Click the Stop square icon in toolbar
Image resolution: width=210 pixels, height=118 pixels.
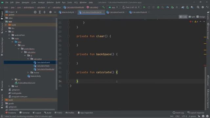tap(177, 7)
